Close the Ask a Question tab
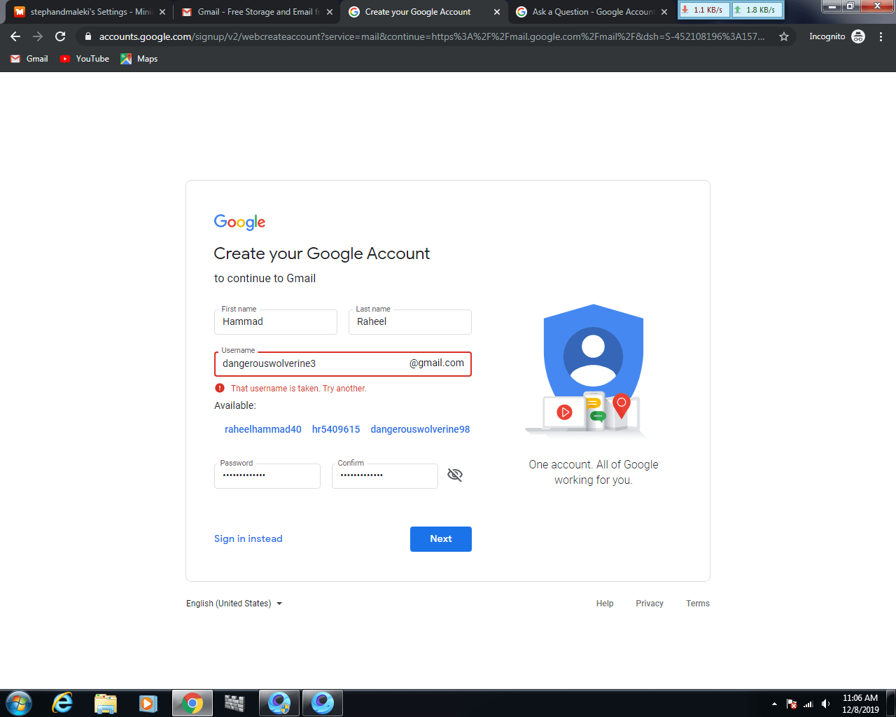The height and width of the screenshot is (717, 896). tap(664, 12)
